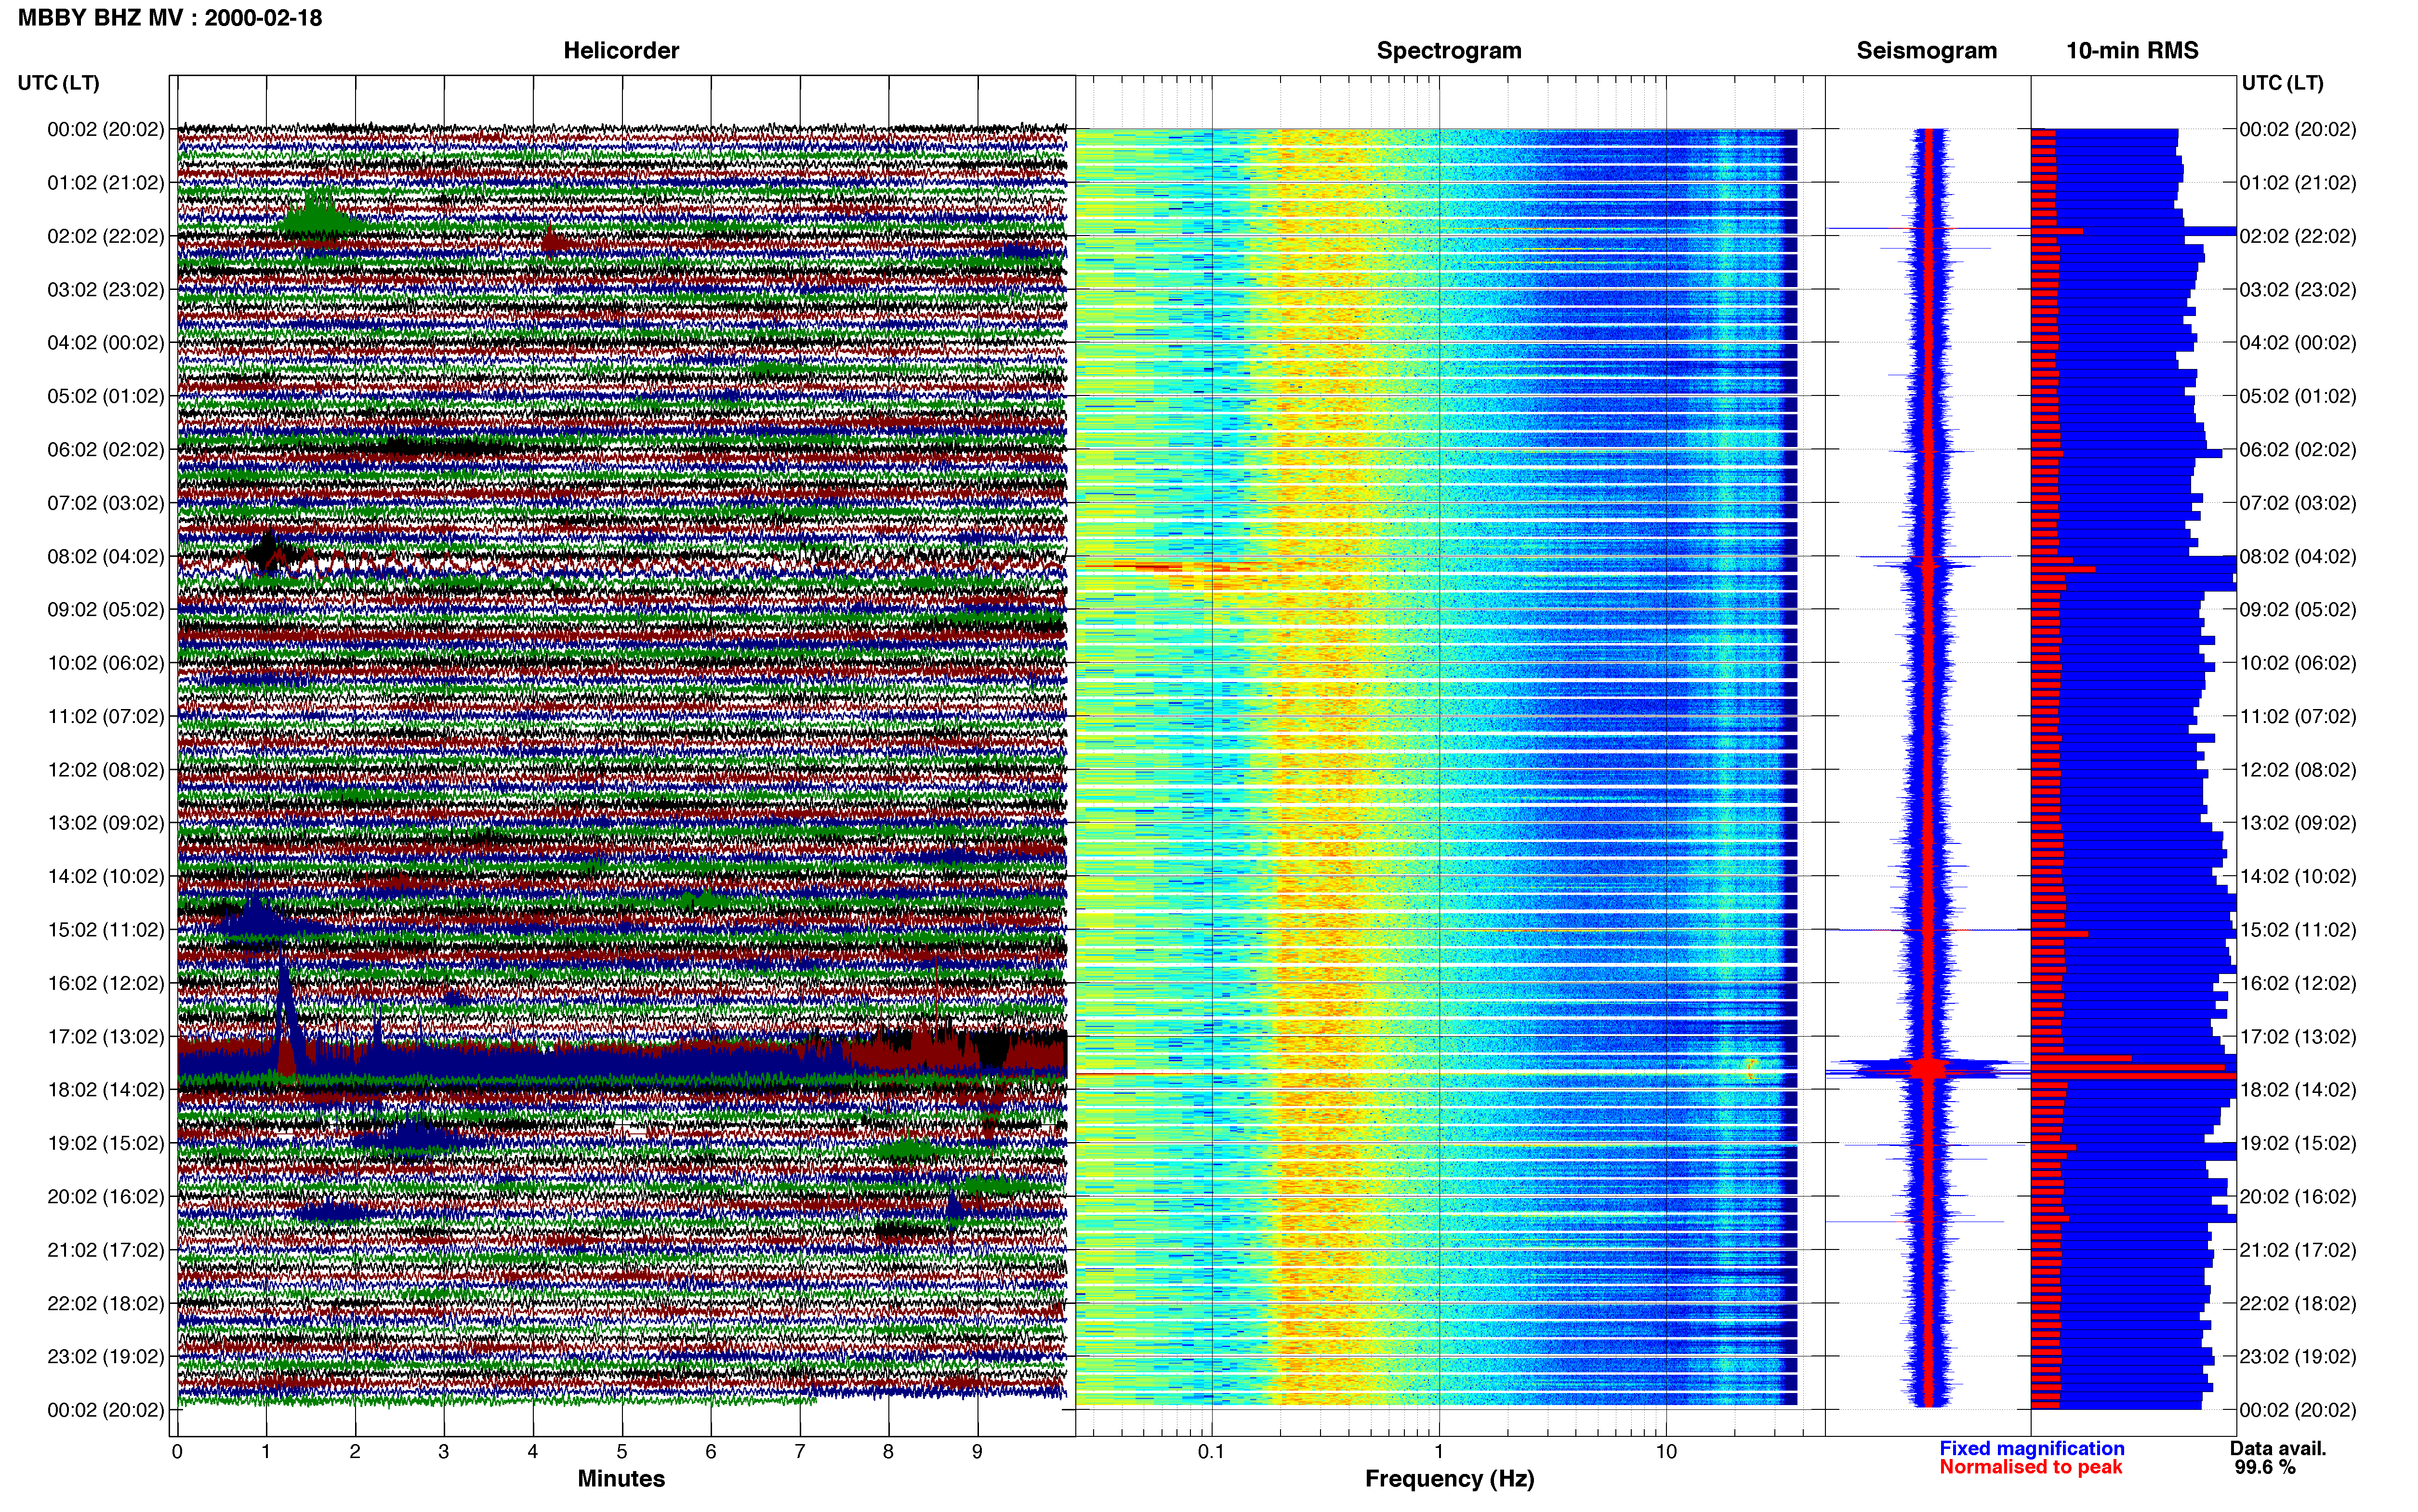Click the "Minutes" axis label
Image resolution: width=2418 pixels, height=1512 pixels.
pyautogui.click(x=621, y=1479)
